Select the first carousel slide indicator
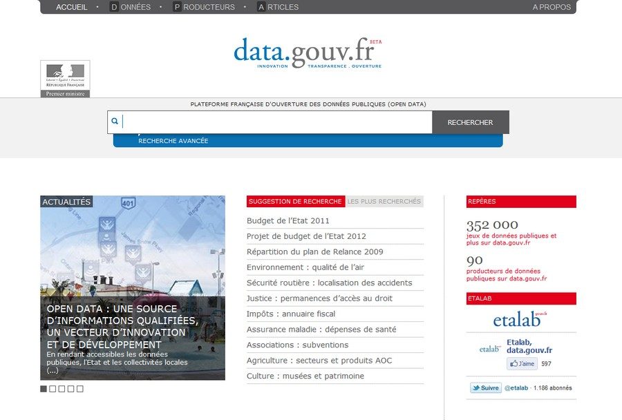The height and width of the screenshot is (420, 622). [44, 389]
